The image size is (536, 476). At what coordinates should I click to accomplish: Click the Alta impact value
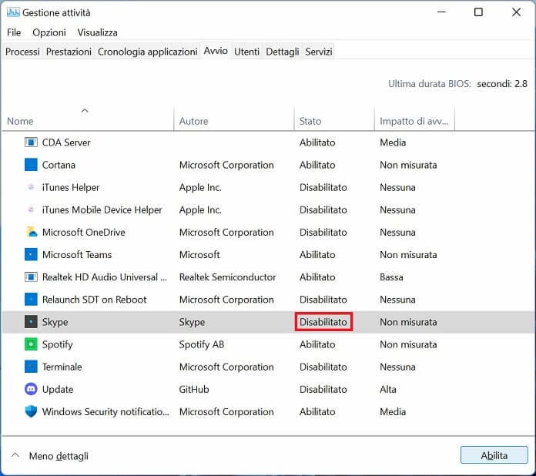coord(388,389)
